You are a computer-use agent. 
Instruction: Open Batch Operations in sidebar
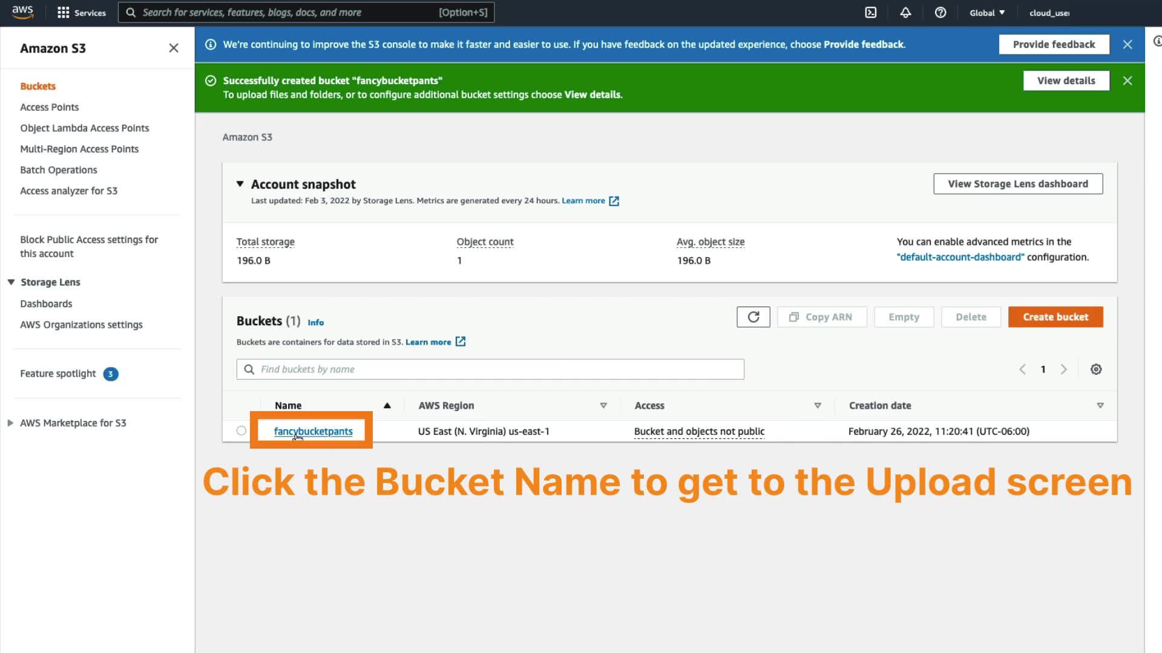pyautogui.click(x=59, y=170)
